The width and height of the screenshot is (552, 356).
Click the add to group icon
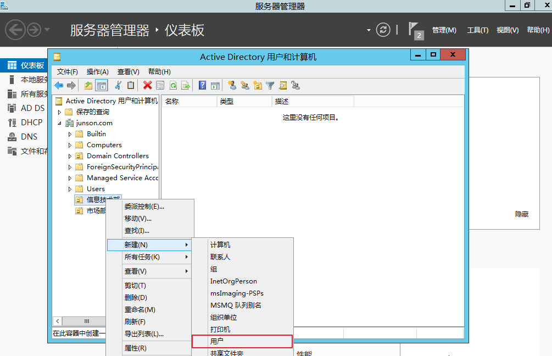click(x=295, y=85)
